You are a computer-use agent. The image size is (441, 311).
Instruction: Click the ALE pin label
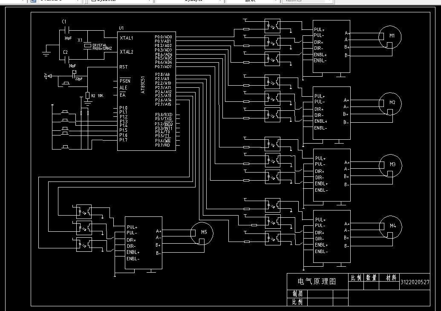coord(123,88)
